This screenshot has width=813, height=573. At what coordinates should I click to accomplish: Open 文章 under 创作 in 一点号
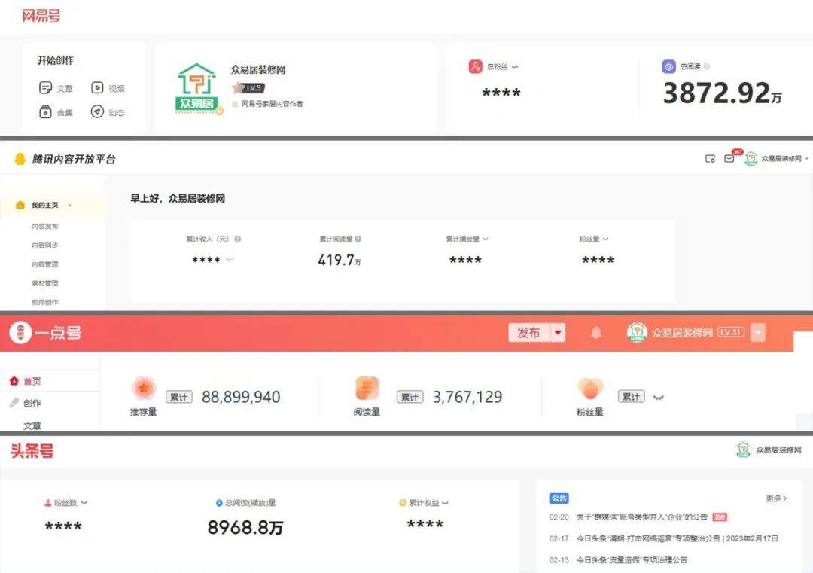32,425
